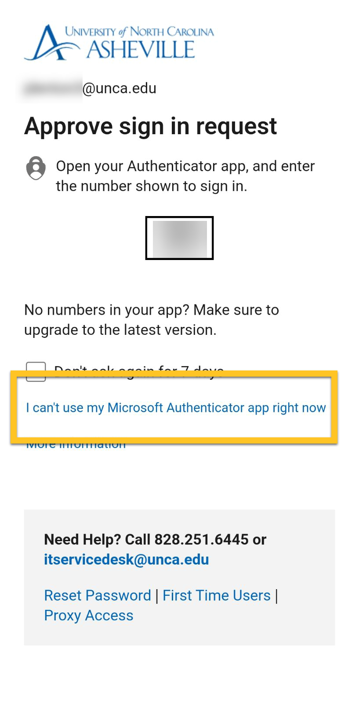Image resolution: width=359 pixels, height=704 pixels.
Task: Click the Open your Authenticator app instruction text
Action: tap(185, 176)
